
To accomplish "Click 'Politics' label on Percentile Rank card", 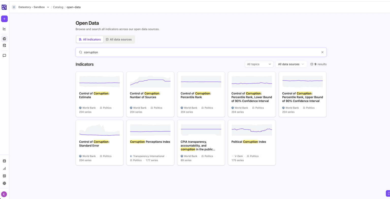I will 209,108.
